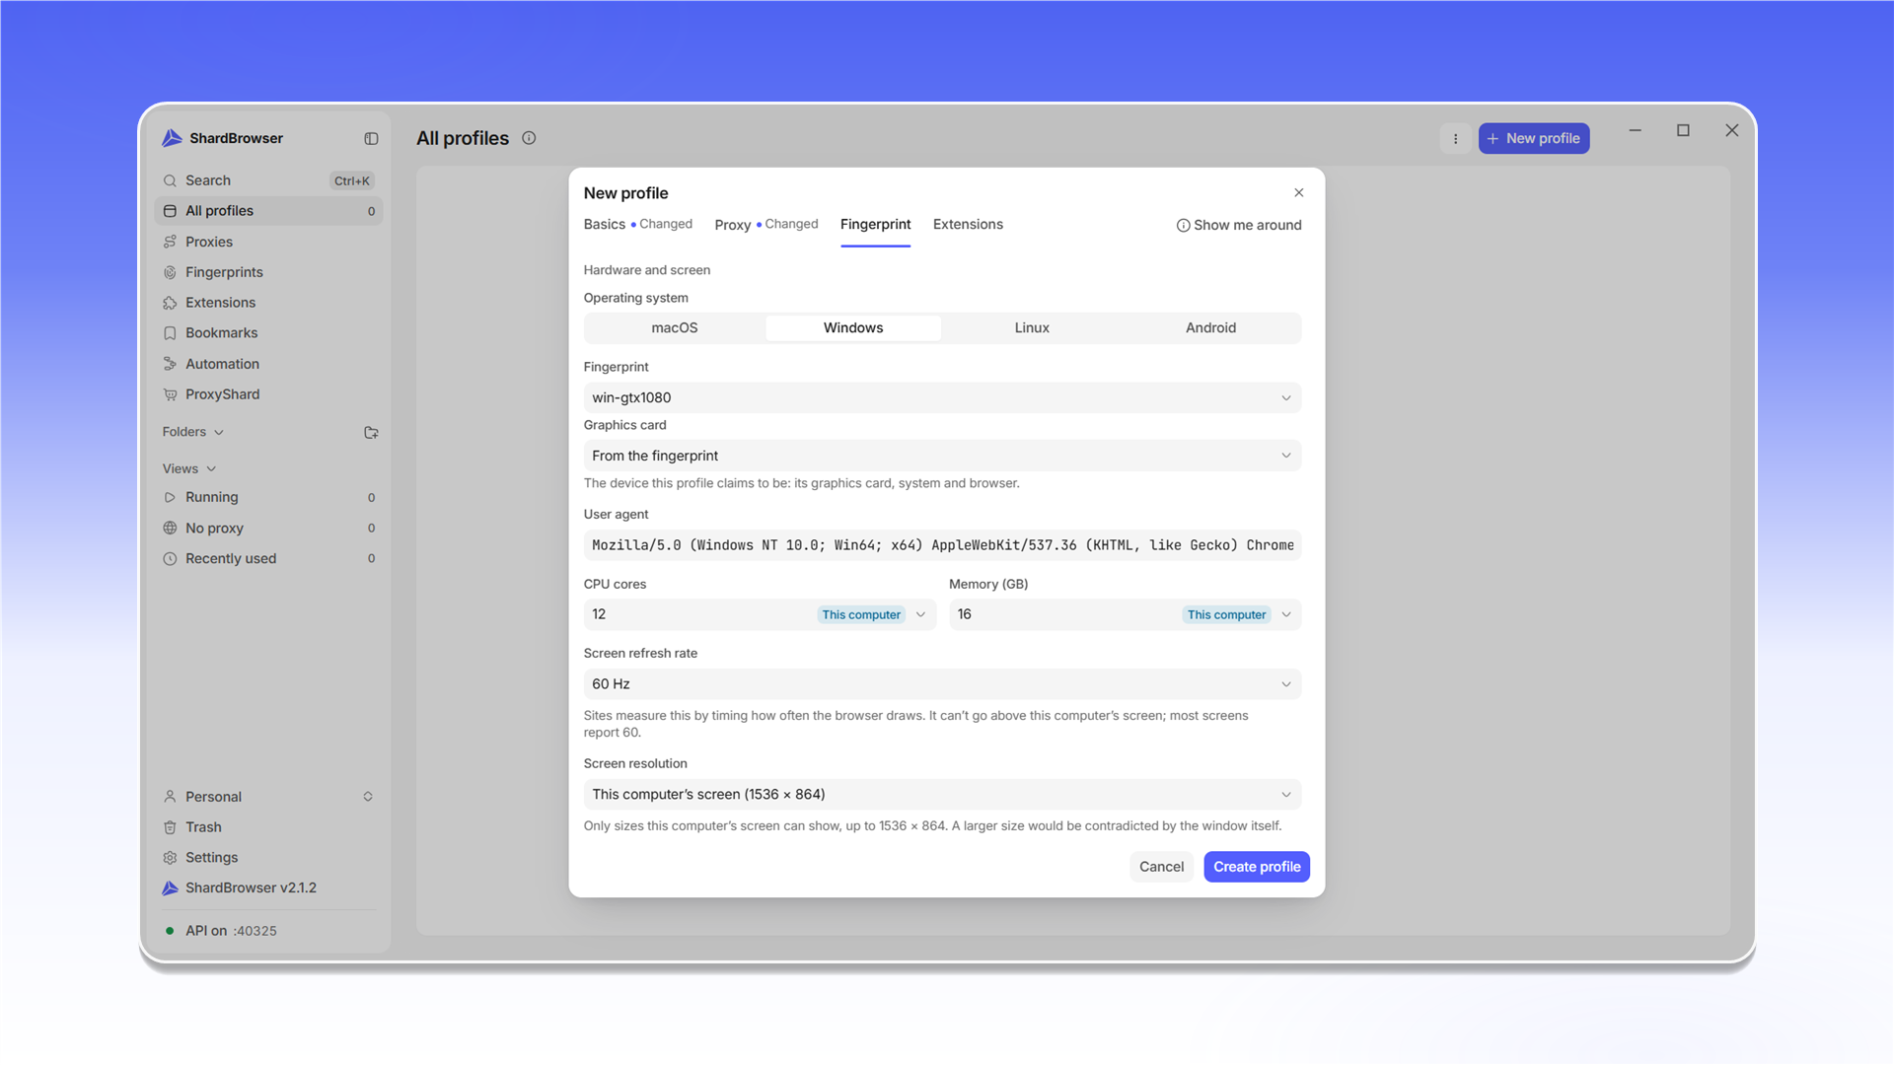Open the Screen resolution dropdown
1894x1065 pixels.
[942, 795]
